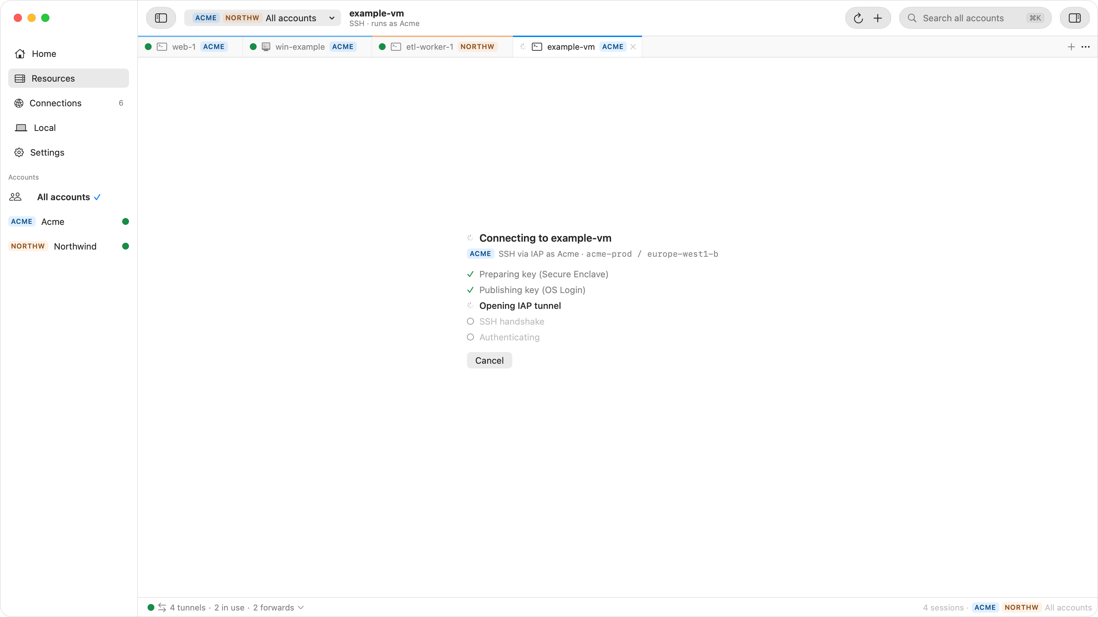The width and height of the screenshot is (1098, 617).
Task: Open Settings in the sidebar
Action: click(68, 153)
